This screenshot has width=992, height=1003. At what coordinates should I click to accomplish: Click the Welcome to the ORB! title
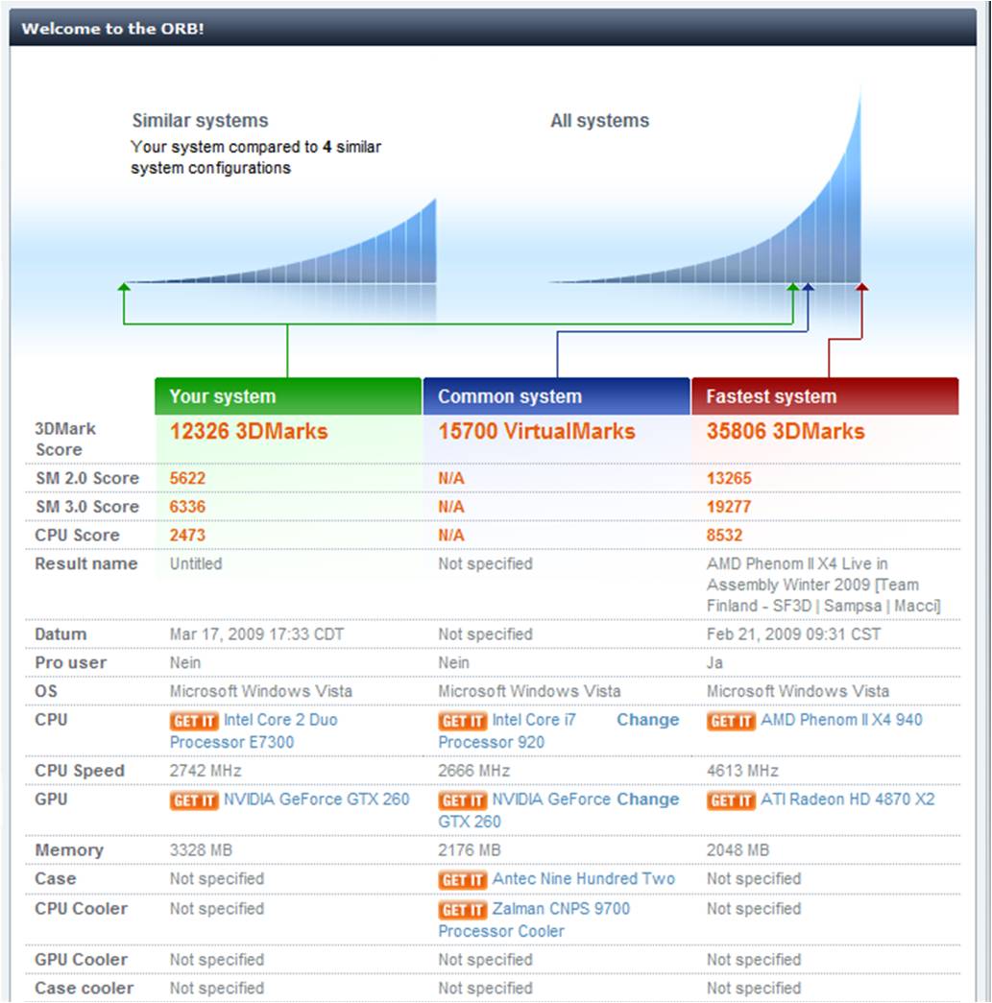tap(112, 28)
